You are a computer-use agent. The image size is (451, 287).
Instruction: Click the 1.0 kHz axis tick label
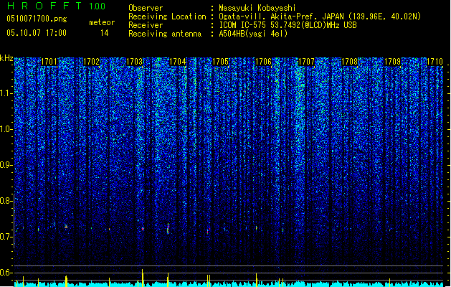coord(6,129)
